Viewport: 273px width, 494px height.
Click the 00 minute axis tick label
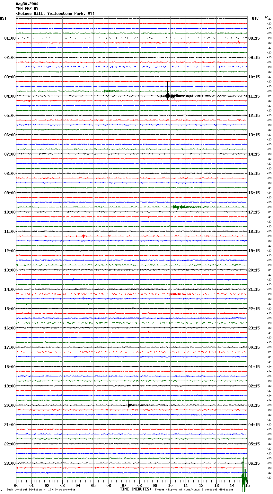(16, 485)
